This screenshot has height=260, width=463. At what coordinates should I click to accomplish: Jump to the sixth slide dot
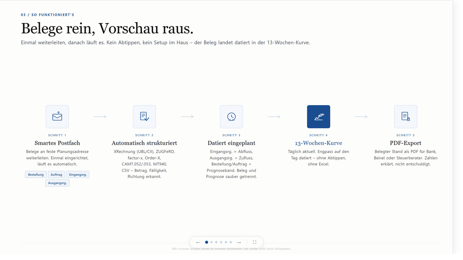[x=231, y=242]
